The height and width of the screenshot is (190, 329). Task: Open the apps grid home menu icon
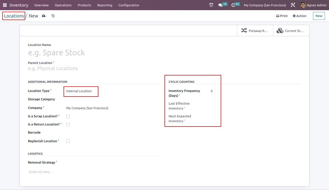5,5
